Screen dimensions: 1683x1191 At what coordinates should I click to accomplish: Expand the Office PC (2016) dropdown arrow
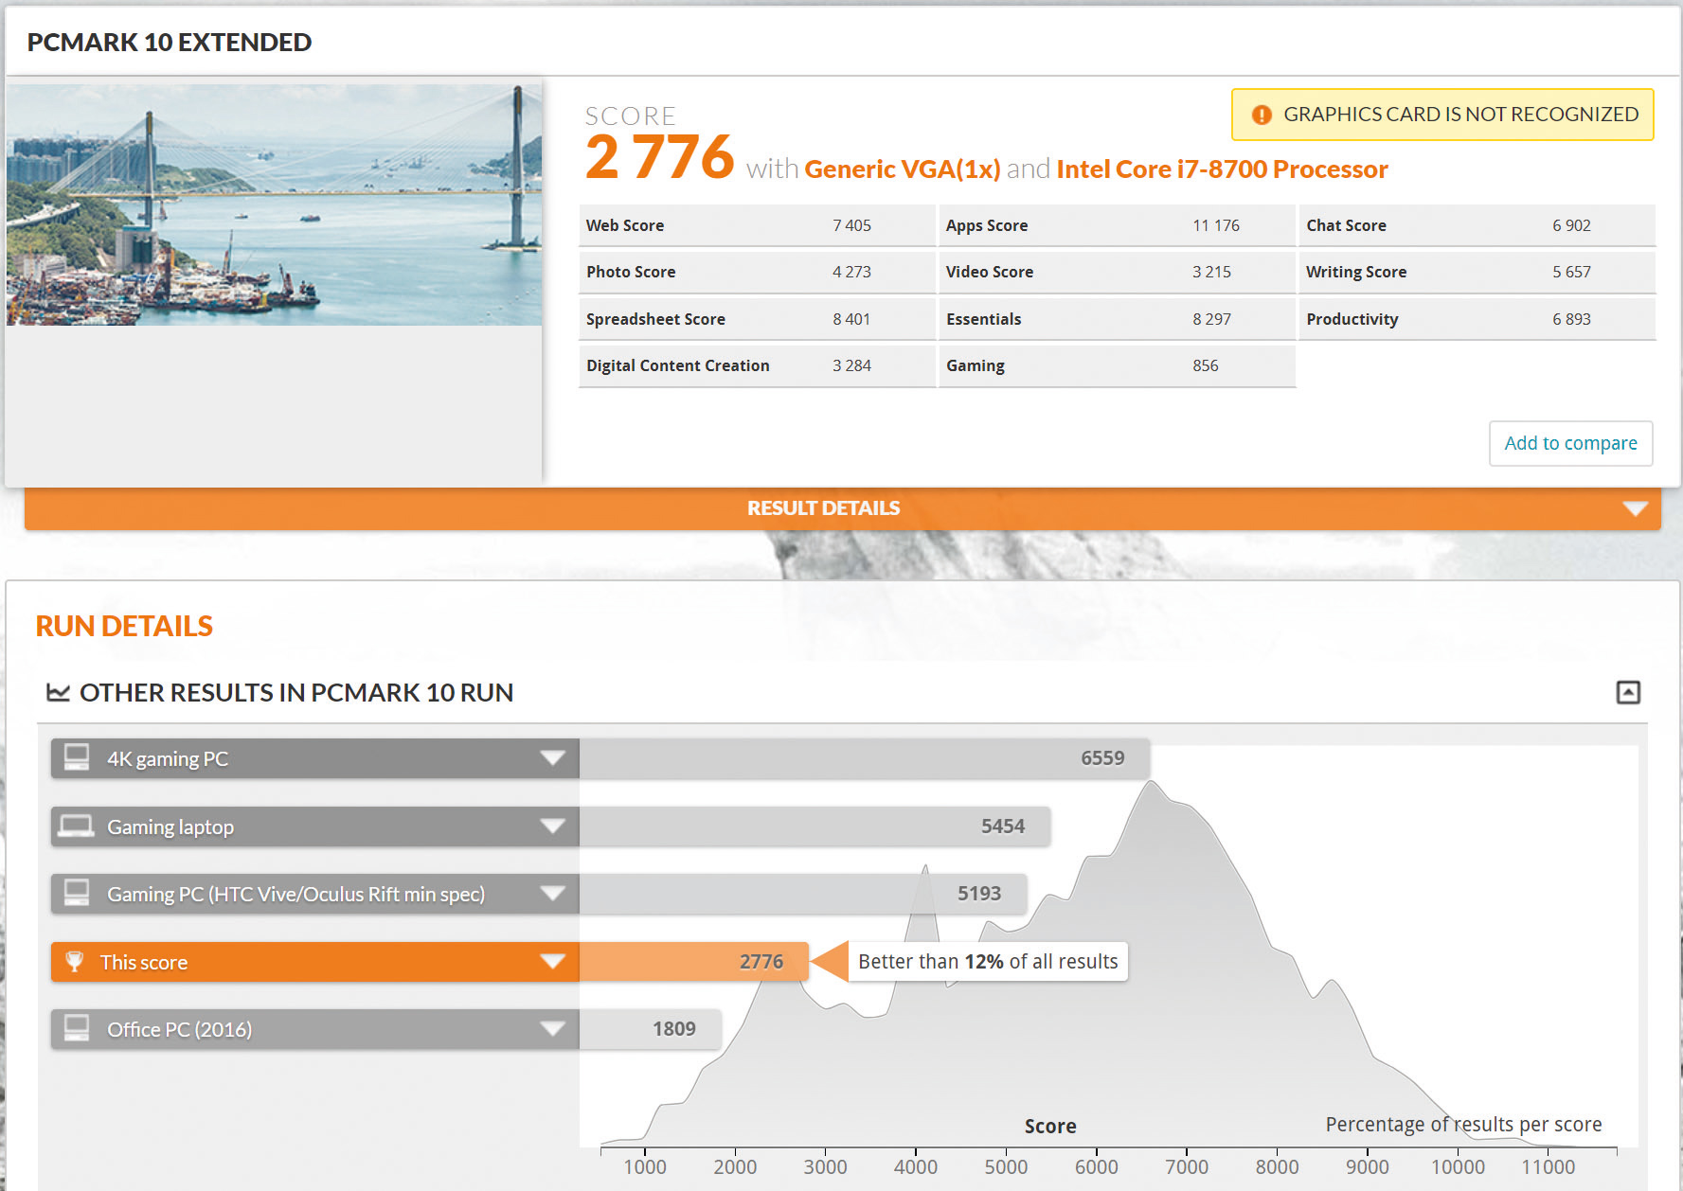(552, 1029)
